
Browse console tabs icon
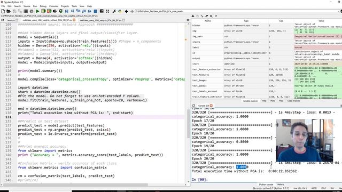[193, 106]
